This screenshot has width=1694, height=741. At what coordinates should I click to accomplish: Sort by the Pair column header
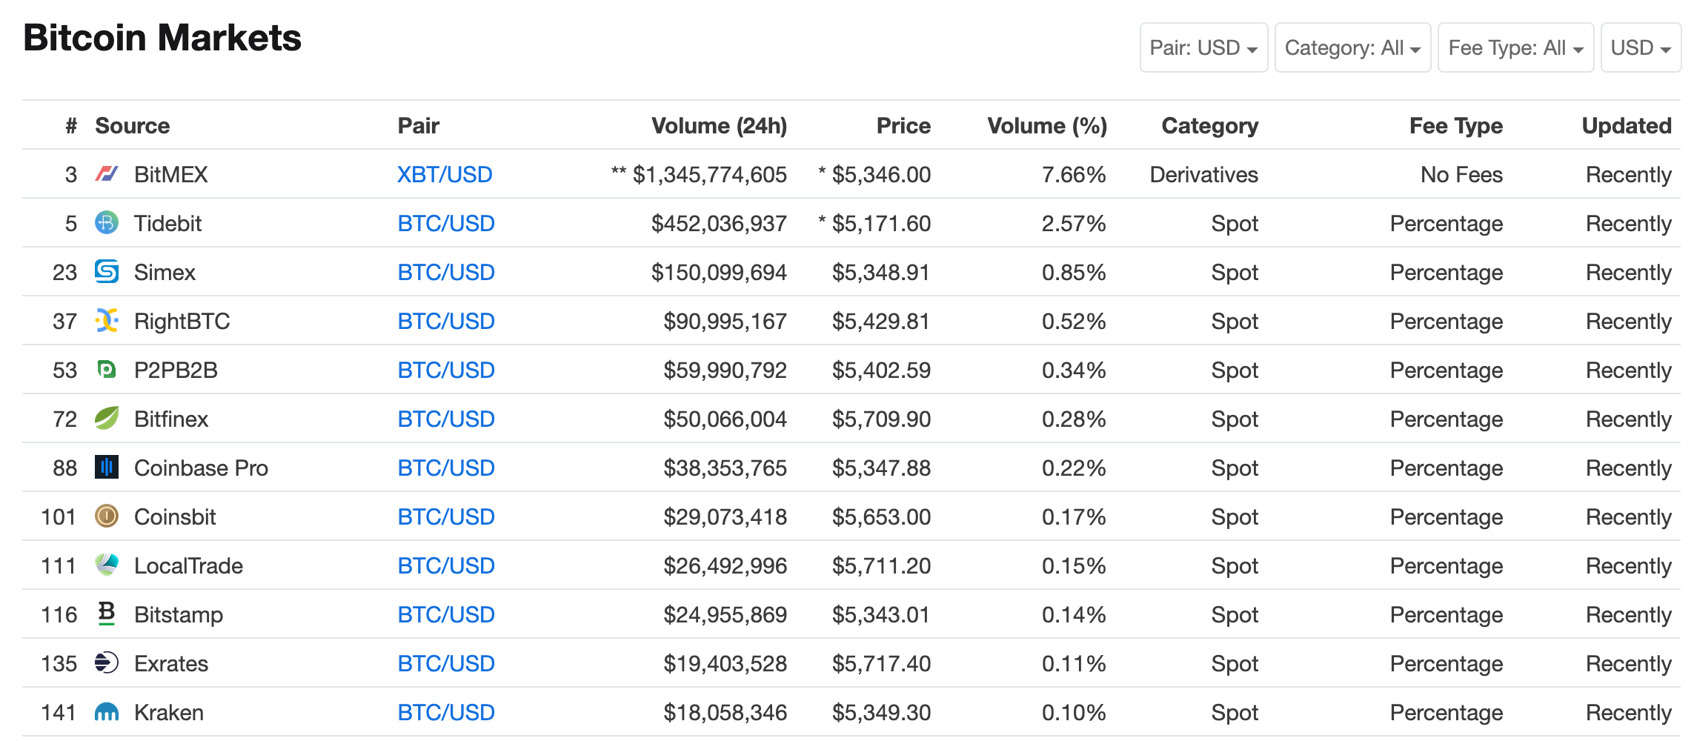[419, 126]
